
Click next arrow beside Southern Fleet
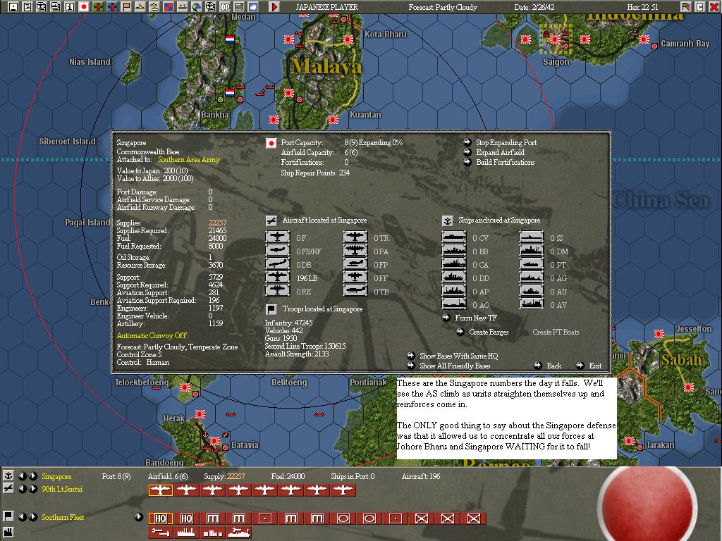pos(32,517)
